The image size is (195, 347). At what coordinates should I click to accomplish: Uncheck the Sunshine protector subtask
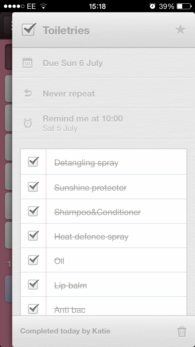click(x=33, y=187)
